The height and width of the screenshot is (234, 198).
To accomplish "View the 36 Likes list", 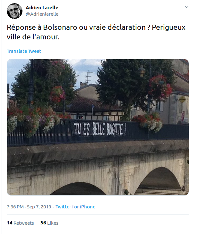I will click(49, 223).
